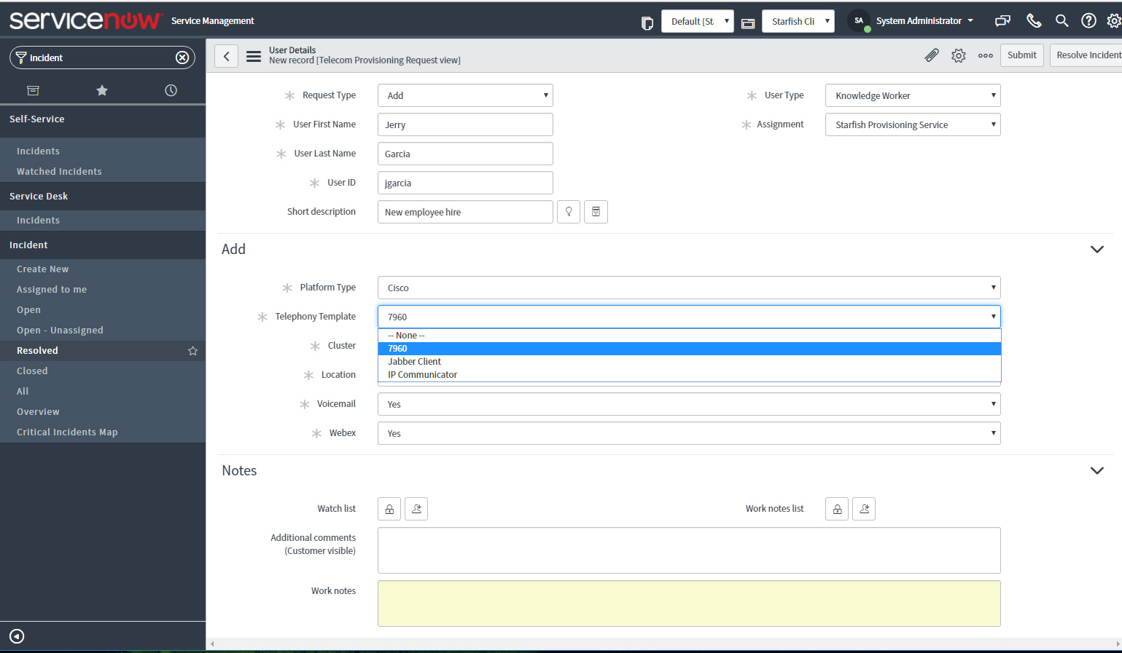The width and height of the screenshot is (1122, 653).
Task: Collapse navigator with bottom-left arrow icon
Action: click(x=17, y=636)
